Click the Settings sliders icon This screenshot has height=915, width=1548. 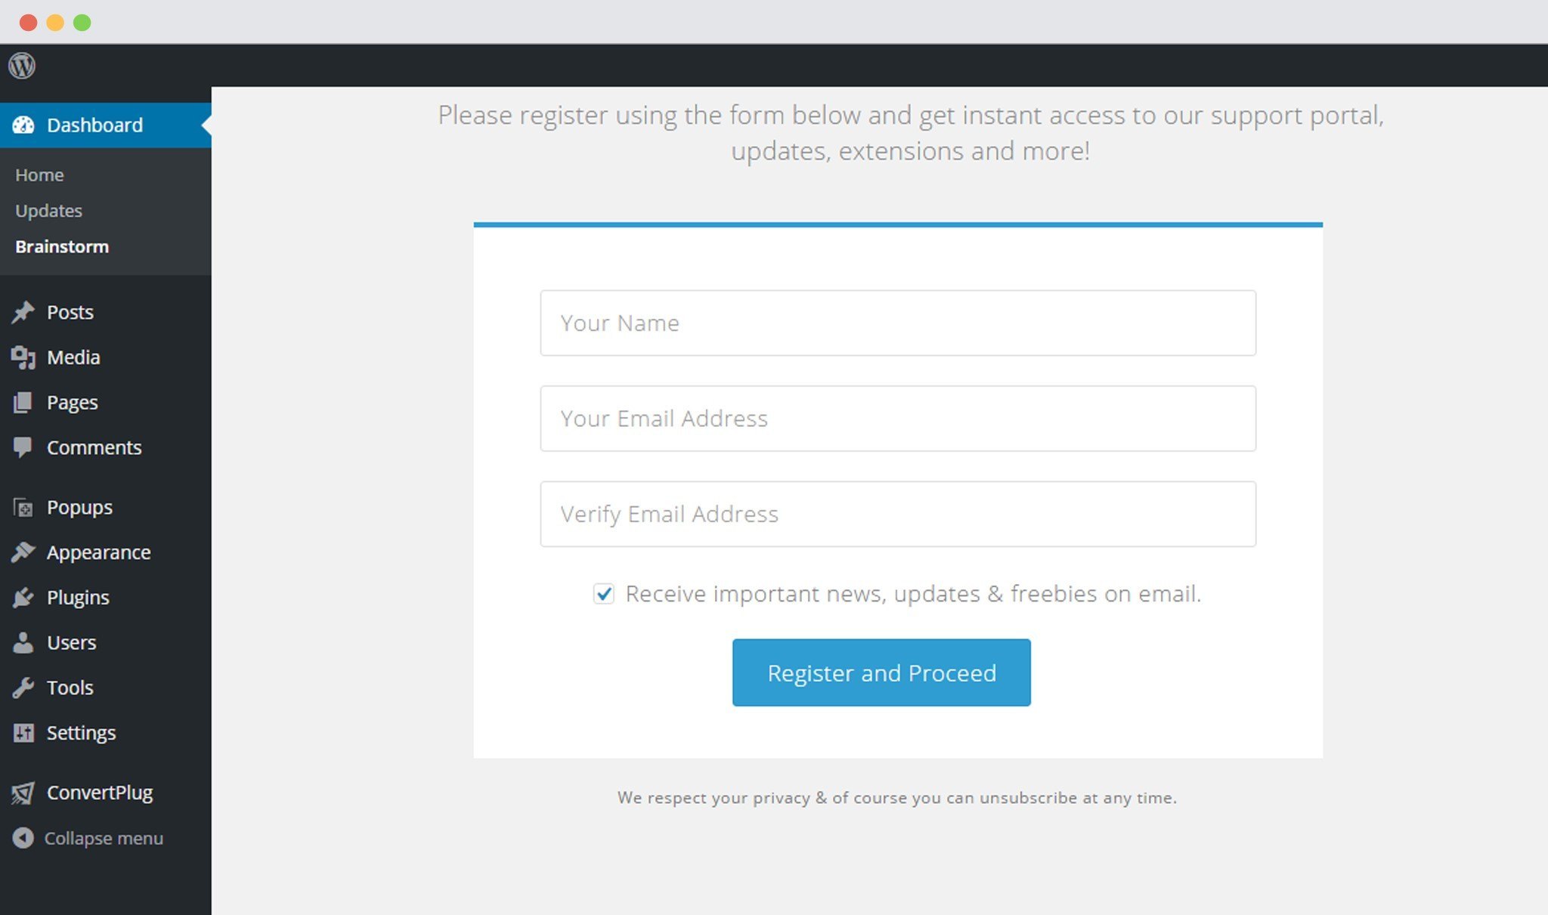(x=23, y=733)
